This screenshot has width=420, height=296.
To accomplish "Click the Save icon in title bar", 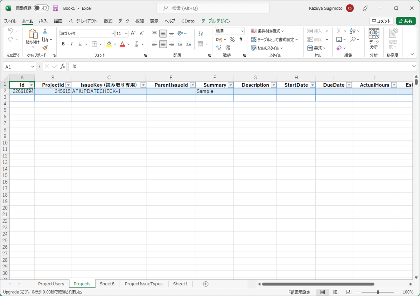I will tap(55, 8).
